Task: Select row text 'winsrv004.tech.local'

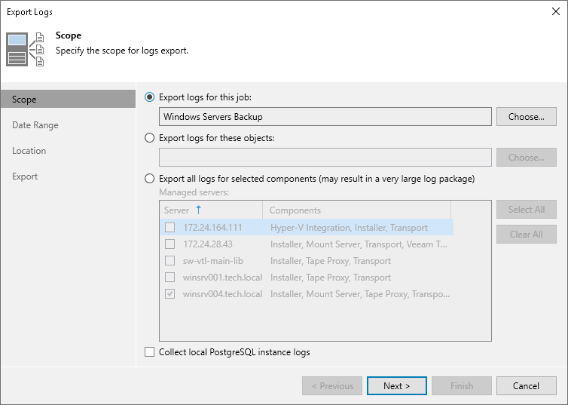Action: click(222, 293)
